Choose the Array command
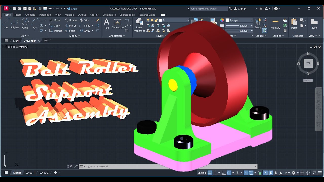This screenshot has height=182, width=324. click(x=85, y=31)
